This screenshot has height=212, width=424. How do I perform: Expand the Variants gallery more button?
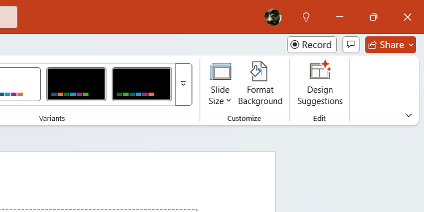click(x=183, y=84)
